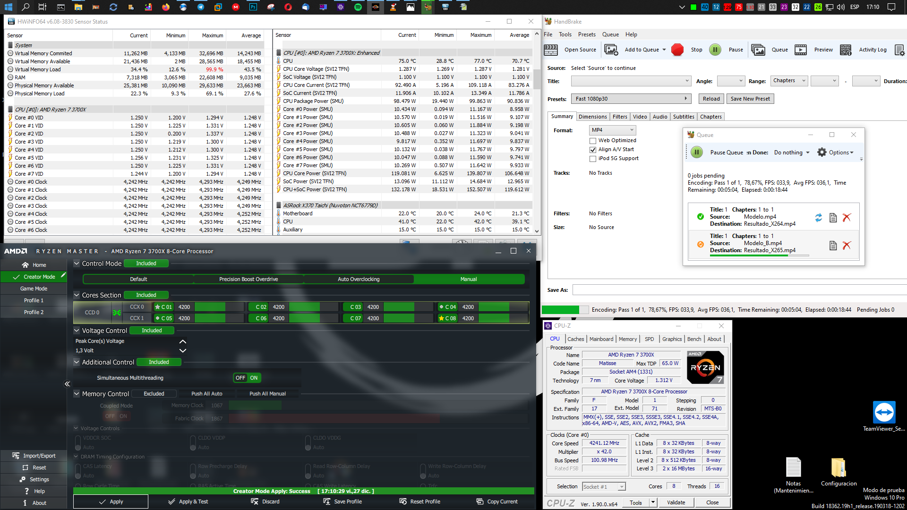Viewport: 907px width, 510px height.
Task: Open Firefox from the taskbar
Action: click(165, 7)
